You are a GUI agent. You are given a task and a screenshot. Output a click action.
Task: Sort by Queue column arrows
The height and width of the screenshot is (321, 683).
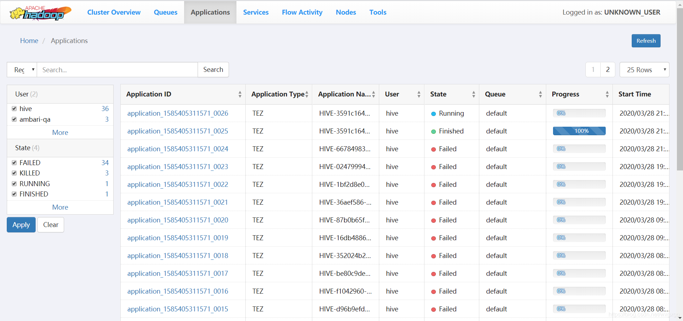(541, 94)
